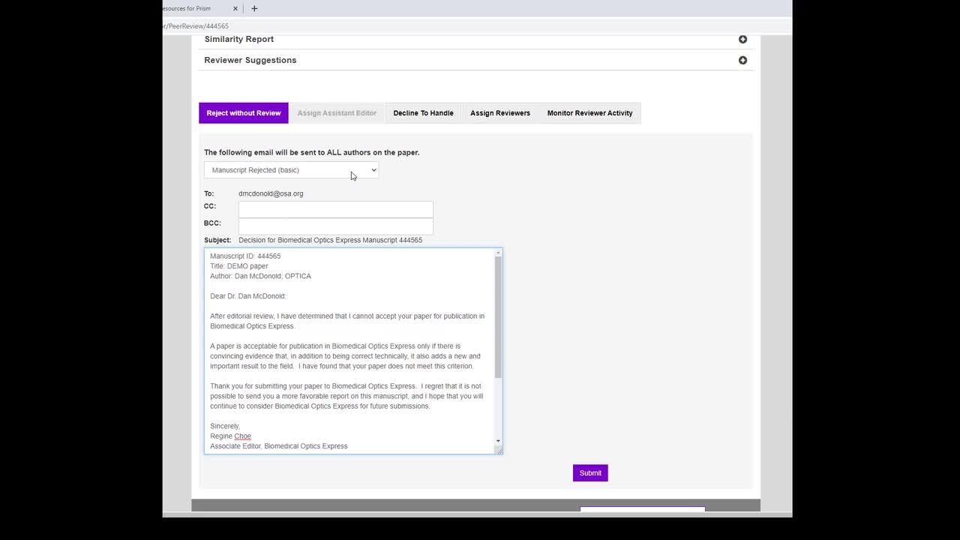
Task: Switch to the Decline To Handle tab
Action: 423,113
